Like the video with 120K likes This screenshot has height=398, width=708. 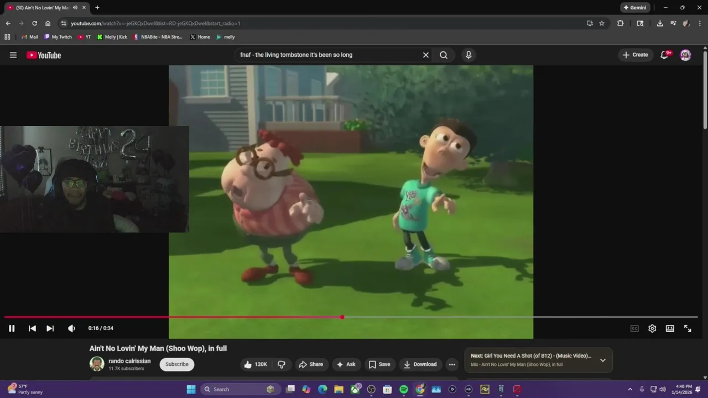tap(256, 364)
